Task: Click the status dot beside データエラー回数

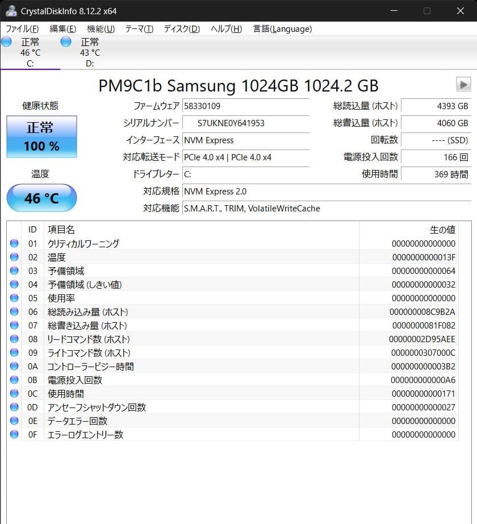Action: [x=14, y=421]
